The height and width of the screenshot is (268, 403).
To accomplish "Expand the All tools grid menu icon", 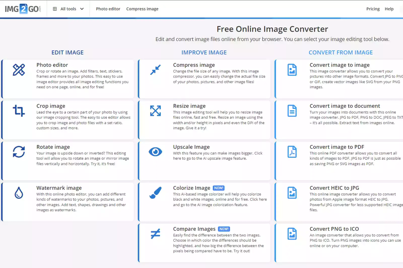I will pos(55,9).
